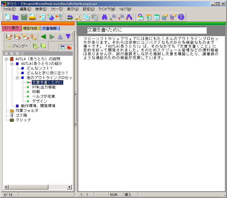Click the Print icon in main toolbar
Viewport: 227px width, 198px height.
pos(32,17)
